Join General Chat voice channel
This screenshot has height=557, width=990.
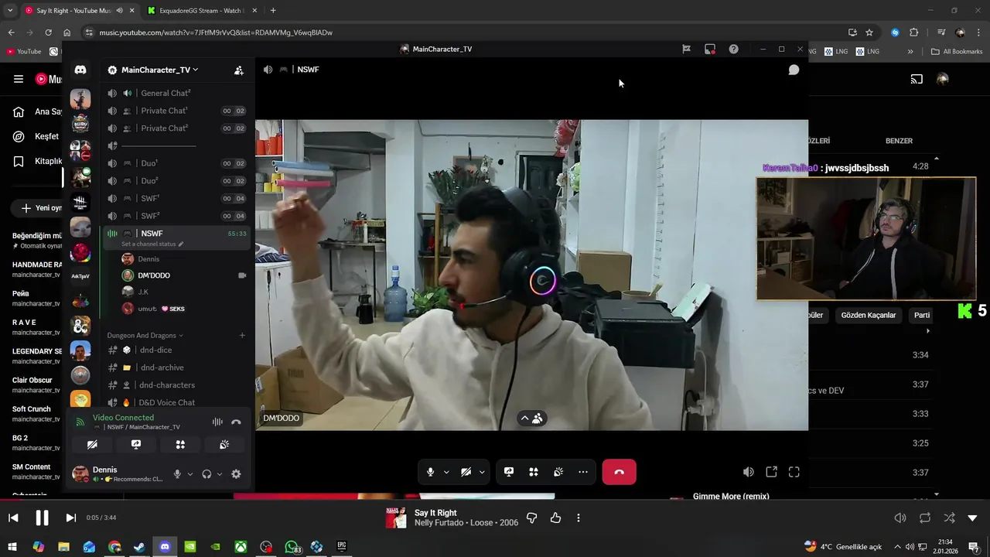[x=176, y=93]
